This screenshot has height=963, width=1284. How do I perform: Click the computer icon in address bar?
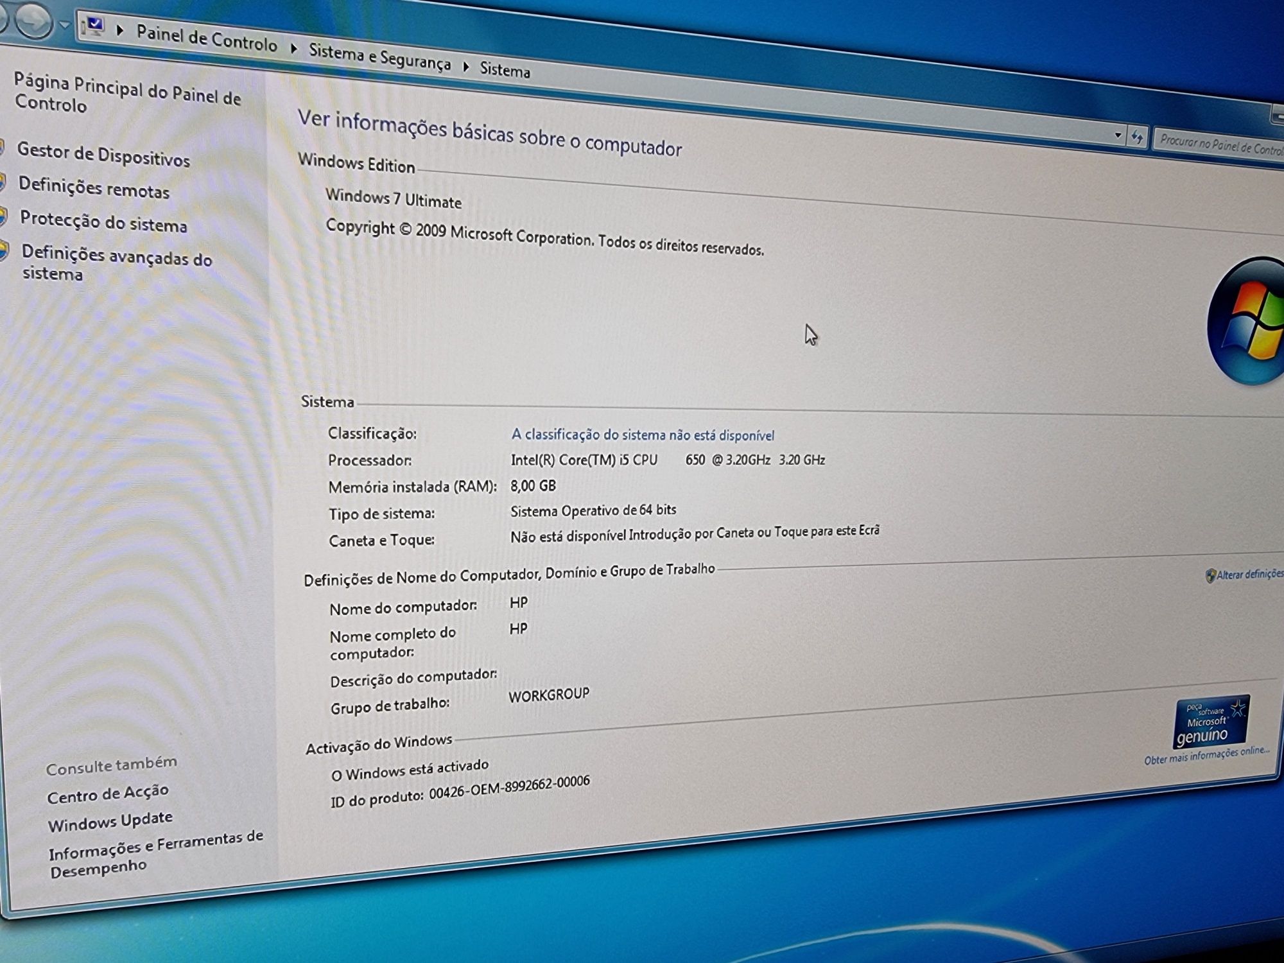coord(94,26)
